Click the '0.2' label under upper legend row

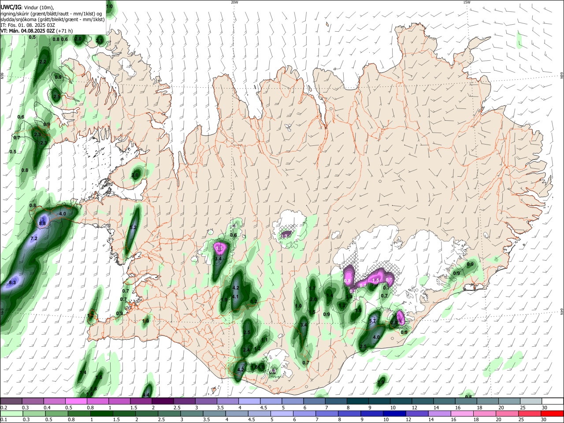click(4, 408)
